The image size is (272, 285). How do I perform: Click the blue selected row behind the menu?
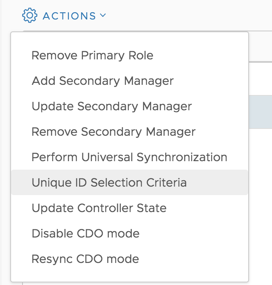(261, 112)
